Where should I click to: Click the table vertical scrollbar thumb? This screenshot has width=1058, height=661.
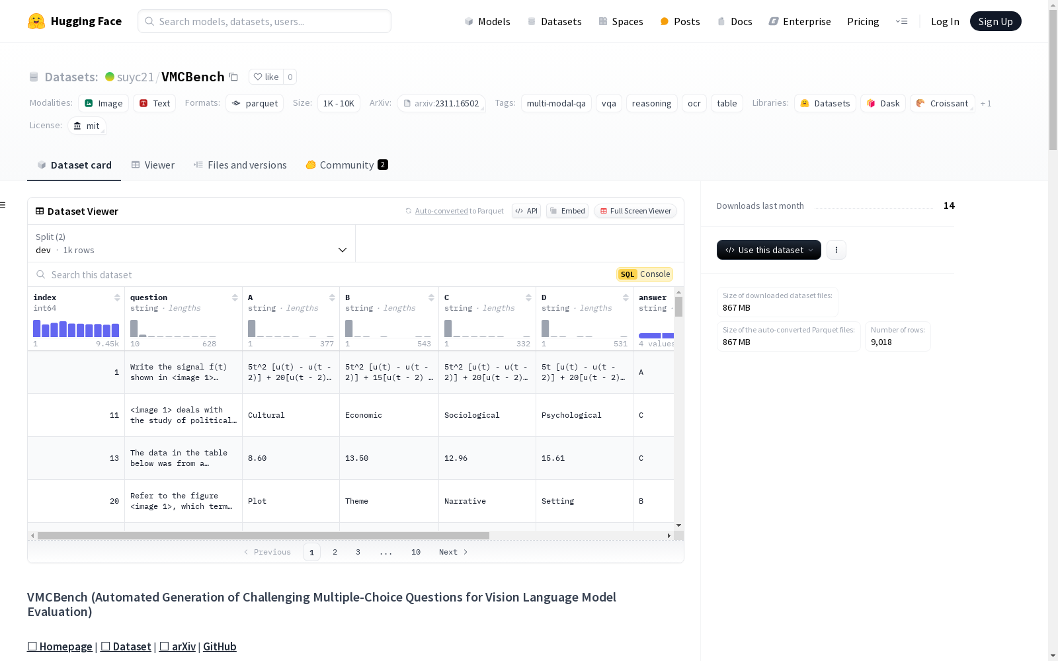coord(678,307)
